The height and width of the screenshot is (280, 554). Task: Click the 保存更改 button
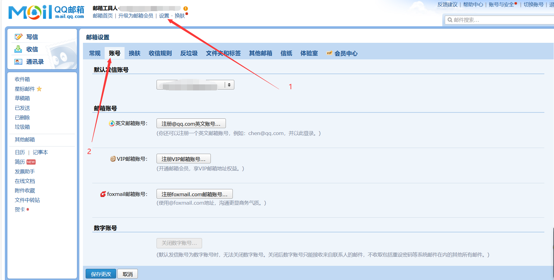tap(101, 274)
